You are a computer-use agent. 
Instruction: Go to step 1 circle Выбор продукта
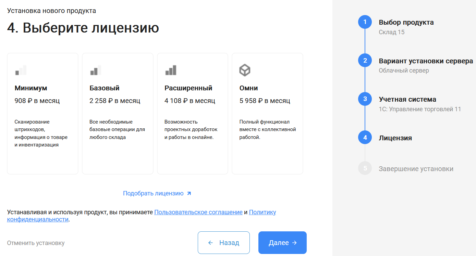(365, 22)
